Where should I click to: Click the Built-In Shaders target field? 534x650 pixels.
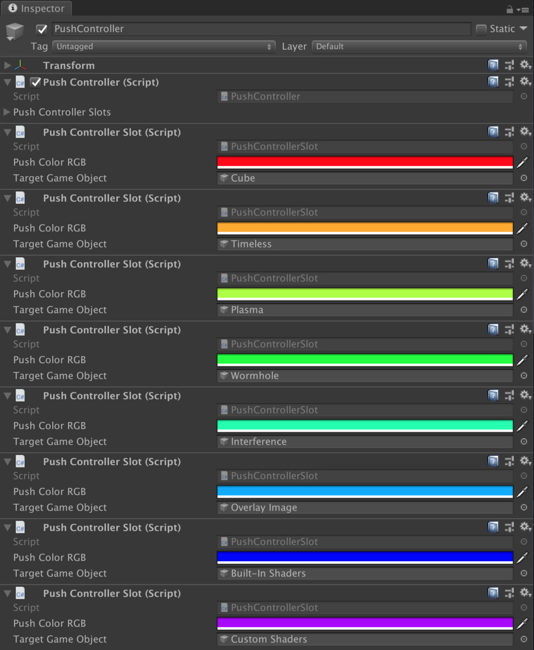pyautogui.click(x=365, y=573)
